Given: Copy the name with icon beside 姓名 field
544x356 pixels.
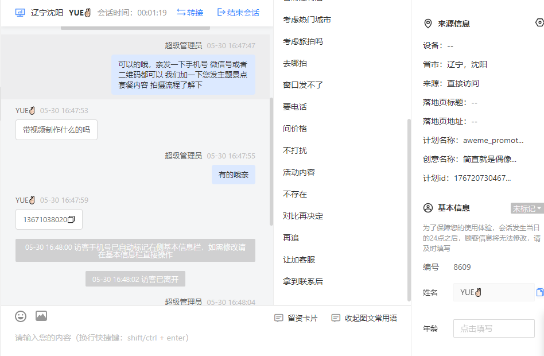Looking at the screenshot, I should point(540,292).
